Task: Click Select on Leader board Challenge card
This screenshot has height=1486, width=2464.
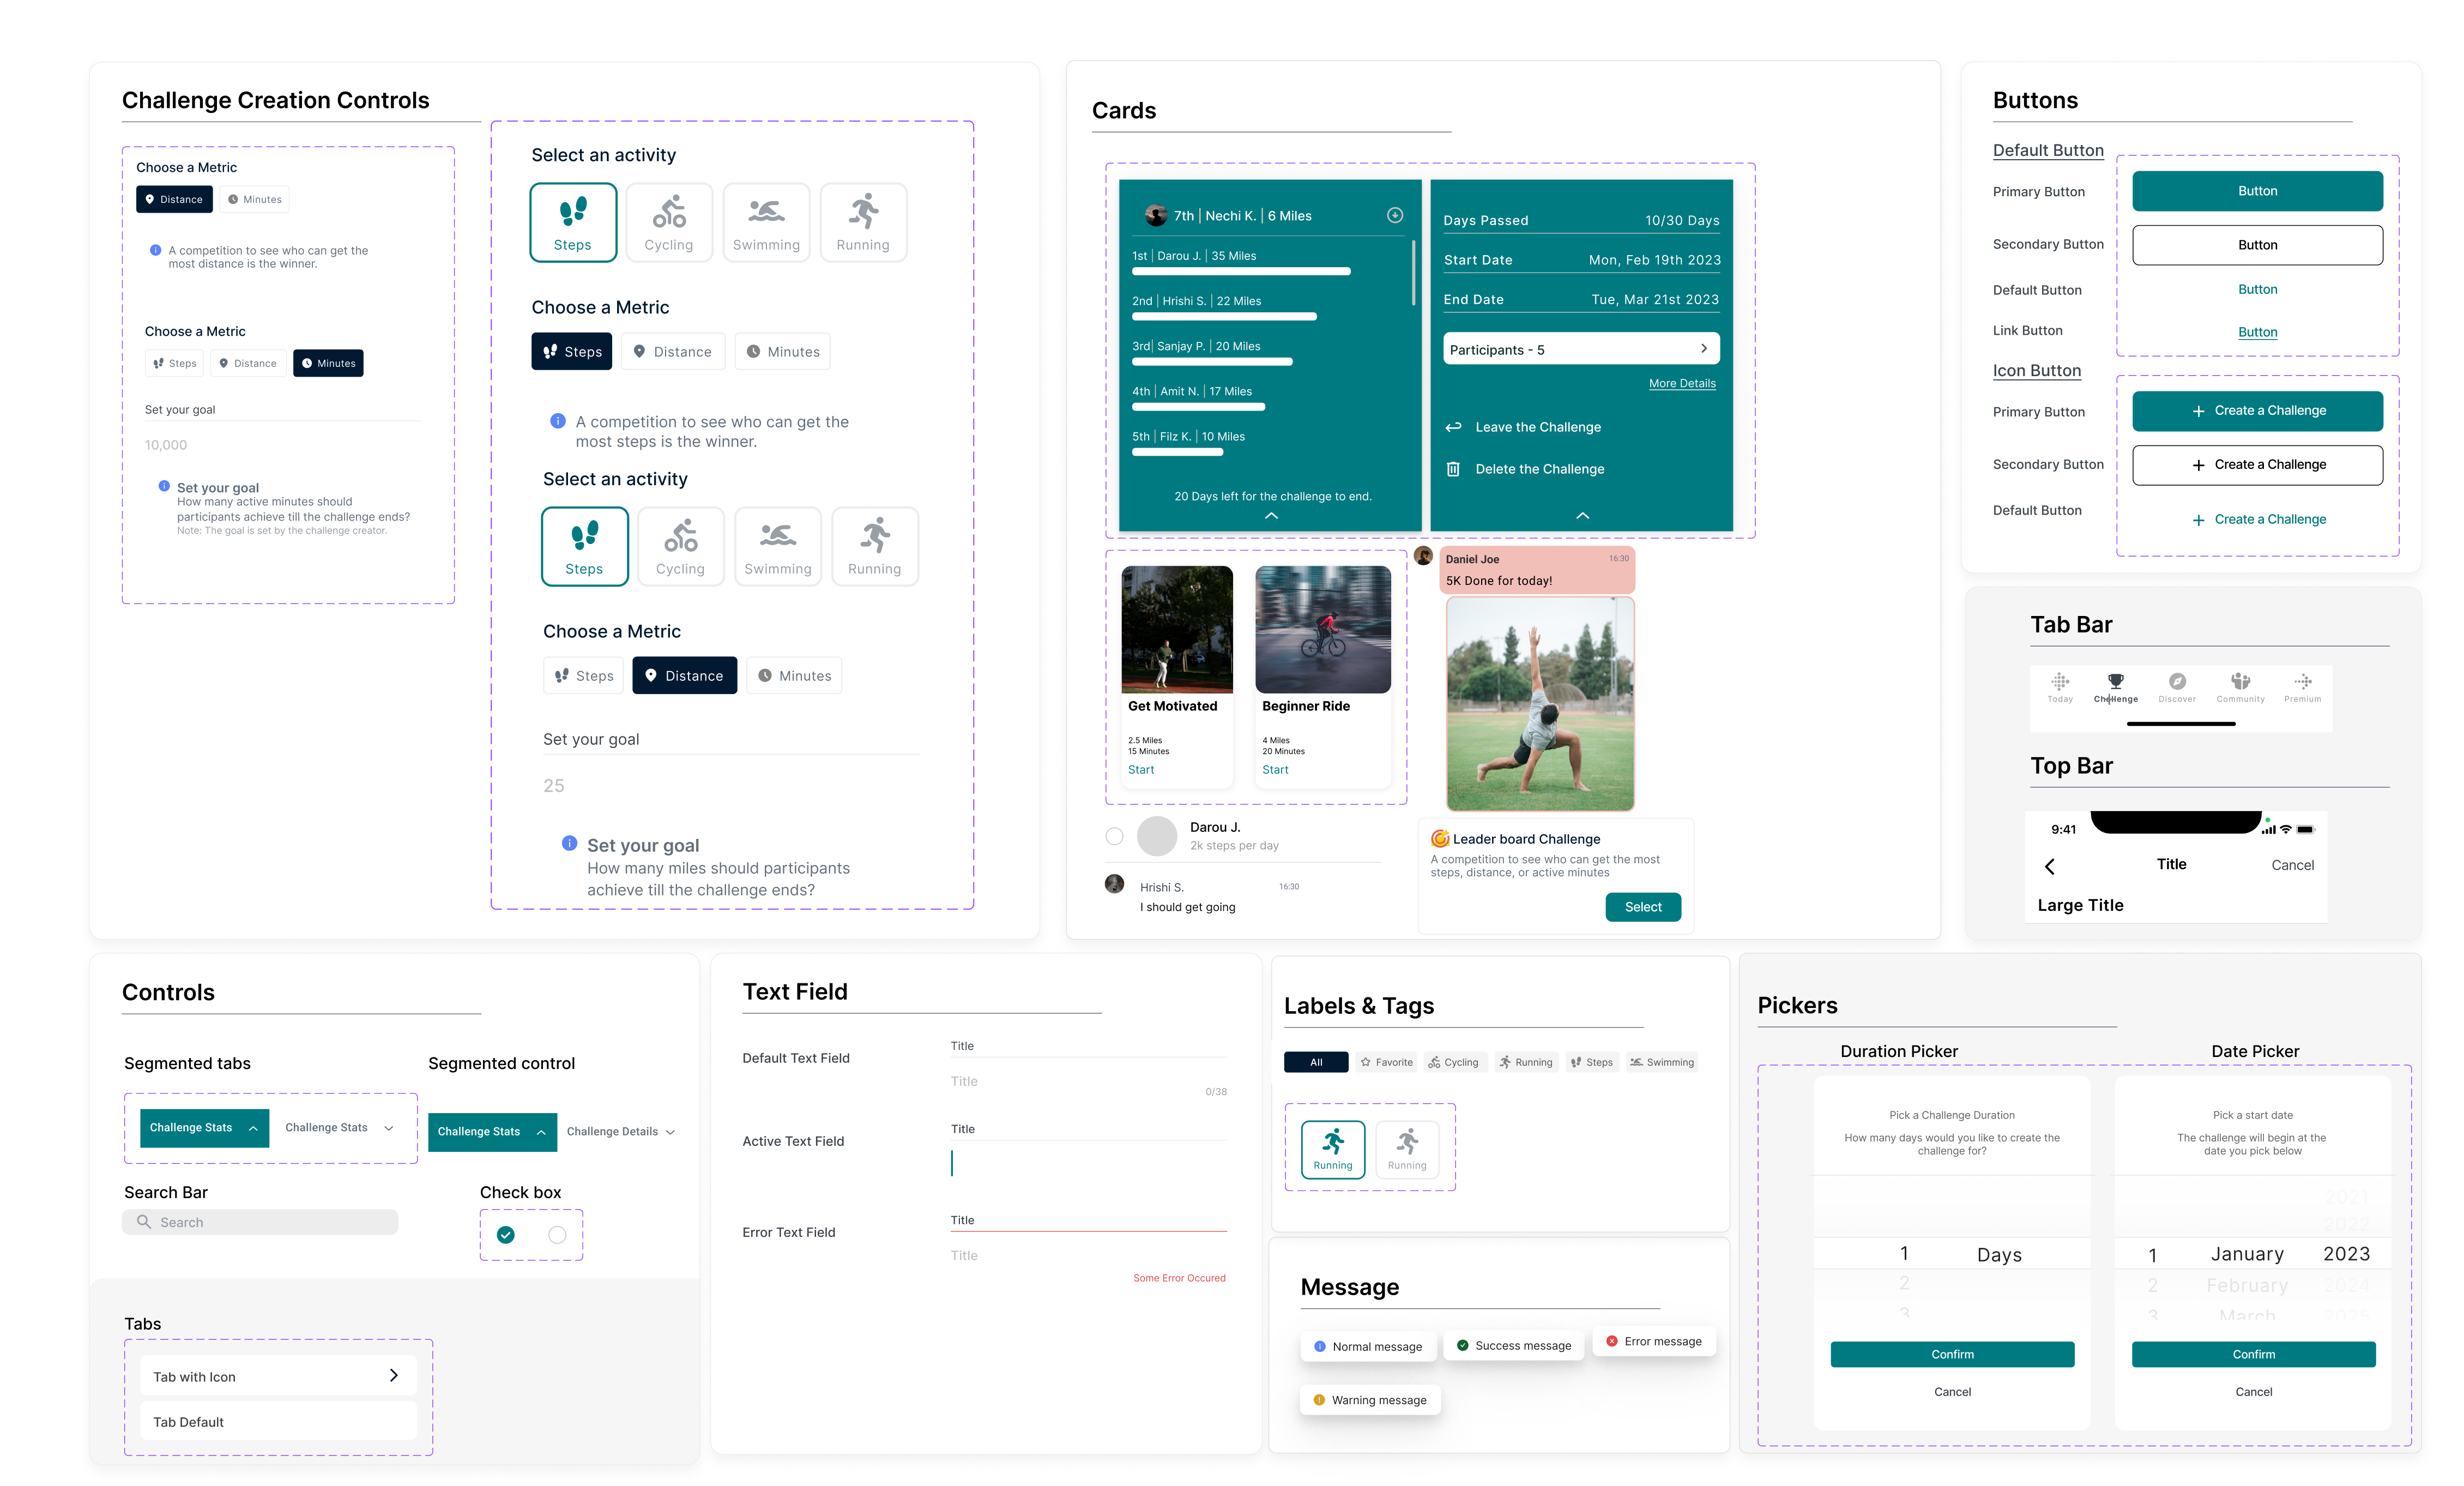Action: pyautogui.click(x=1643, y=906)
